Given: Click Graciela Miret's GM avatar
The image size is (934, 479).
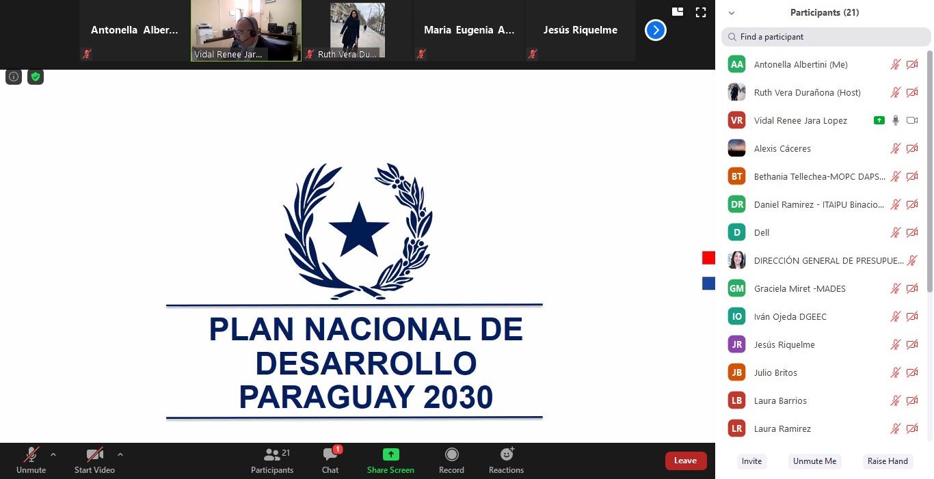Looking at the screenshot, I should (x=736, y=288).
